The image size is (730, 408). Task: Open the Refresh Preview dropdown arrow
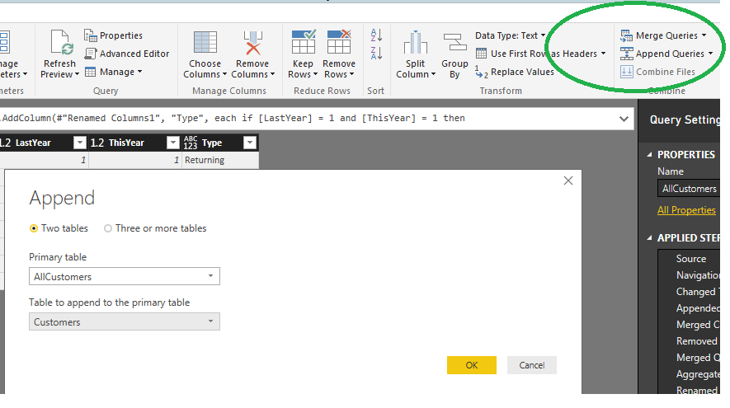pyautogui.click(x=77, y=74)
